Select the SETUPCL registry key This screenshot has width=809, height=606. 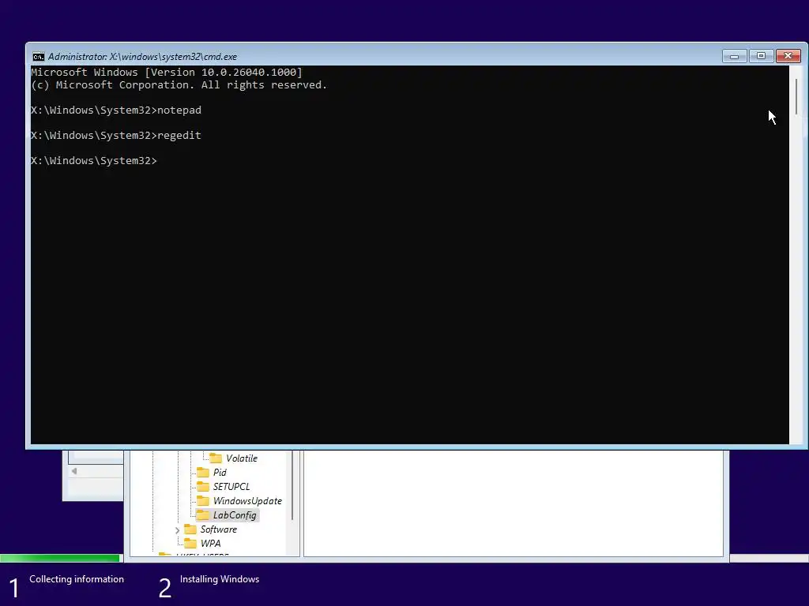point(231,486)
